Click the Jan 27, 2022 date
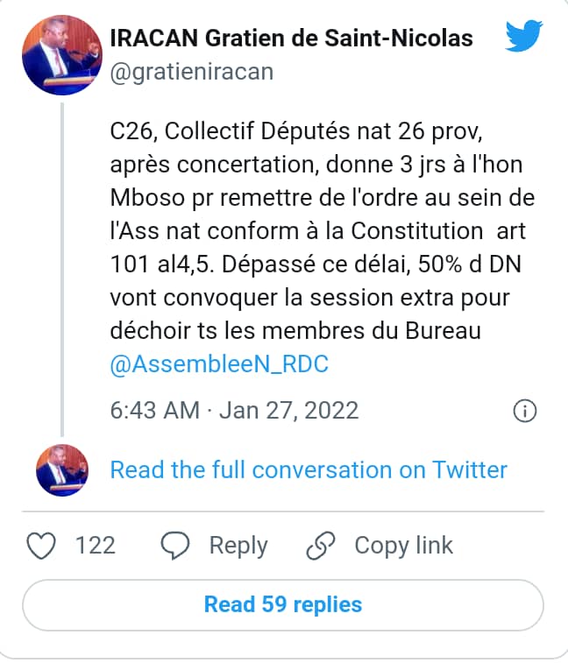This screenshot has height=663, width=568. pos(291,411)
